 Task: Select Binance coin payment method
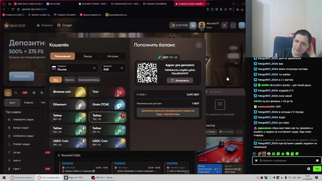click(68, 92)
